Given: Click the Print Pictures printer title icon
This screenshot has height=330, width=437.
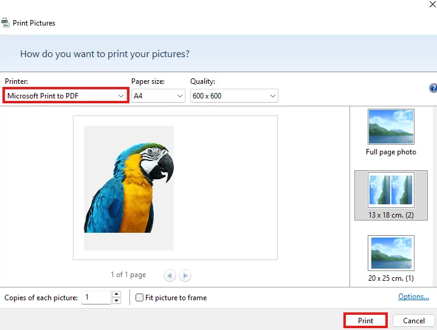Looking at the screenshot, I should tap(5, 22).
